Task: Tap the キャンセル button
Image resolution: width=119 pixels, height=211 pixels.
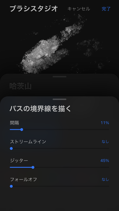Action: click(79, 9)
